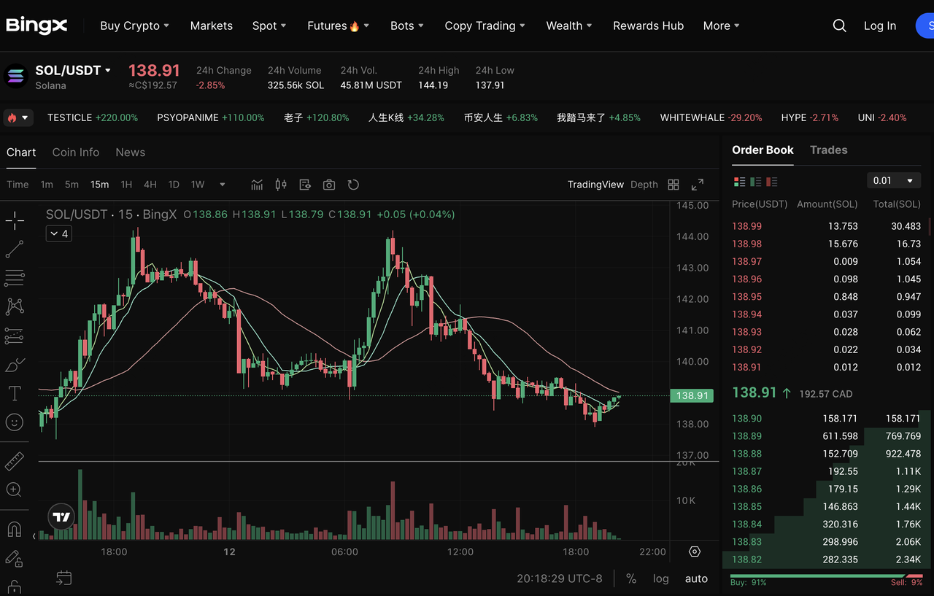This screenshot has height=596, width=934.
Task: Take a chart snapshot with camera icon
Action: (329, 185)
